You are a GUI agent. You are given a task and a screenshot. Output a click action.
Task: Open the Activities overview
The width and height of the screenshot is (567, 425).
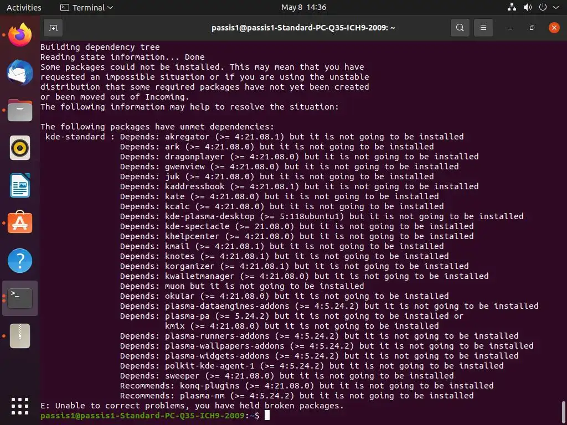point(24,7)
